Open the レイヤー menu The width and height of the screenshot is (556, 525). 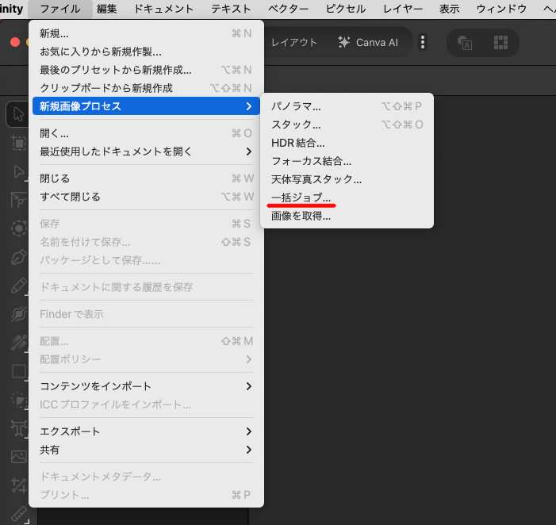pyautogui.click(x=403, y=9)
